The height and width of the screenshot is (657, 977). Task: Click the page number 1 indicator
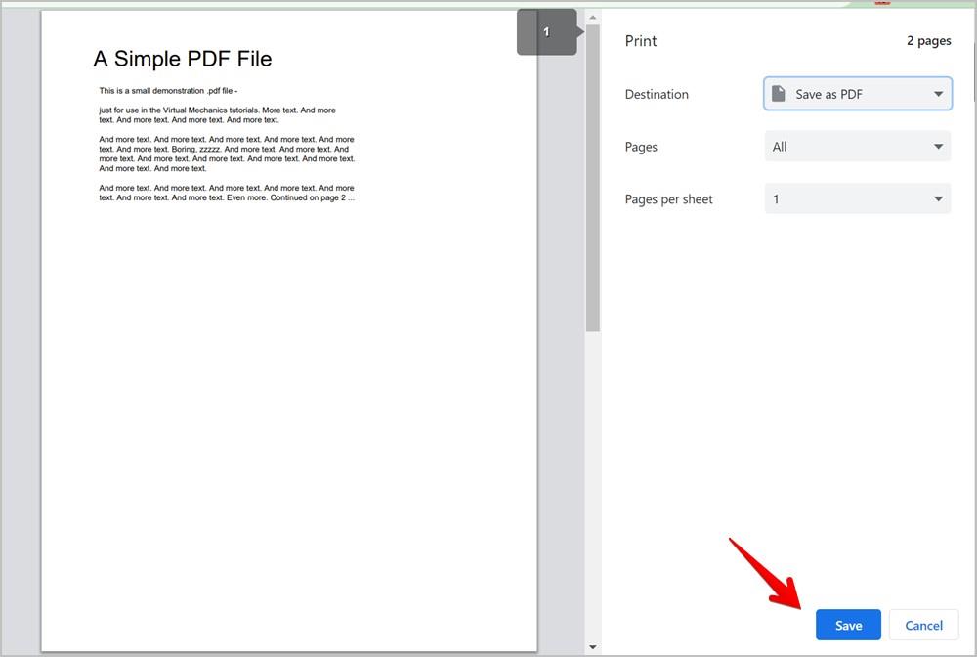click(x=547, y=32)
